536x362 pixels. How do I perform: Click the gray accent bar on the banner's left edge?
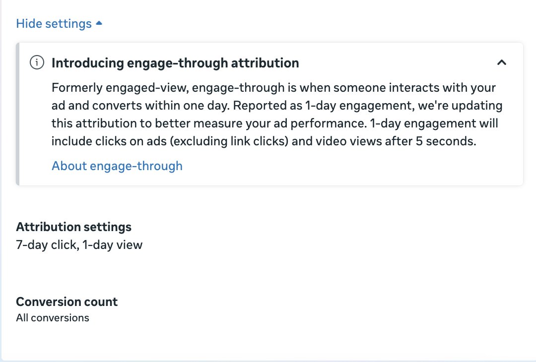17,114
